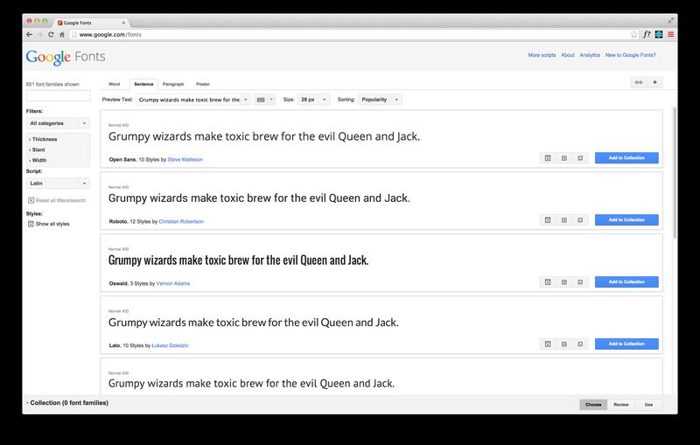
Task: Open the pop-out icon for Oswald
Action: click(580, 282)
